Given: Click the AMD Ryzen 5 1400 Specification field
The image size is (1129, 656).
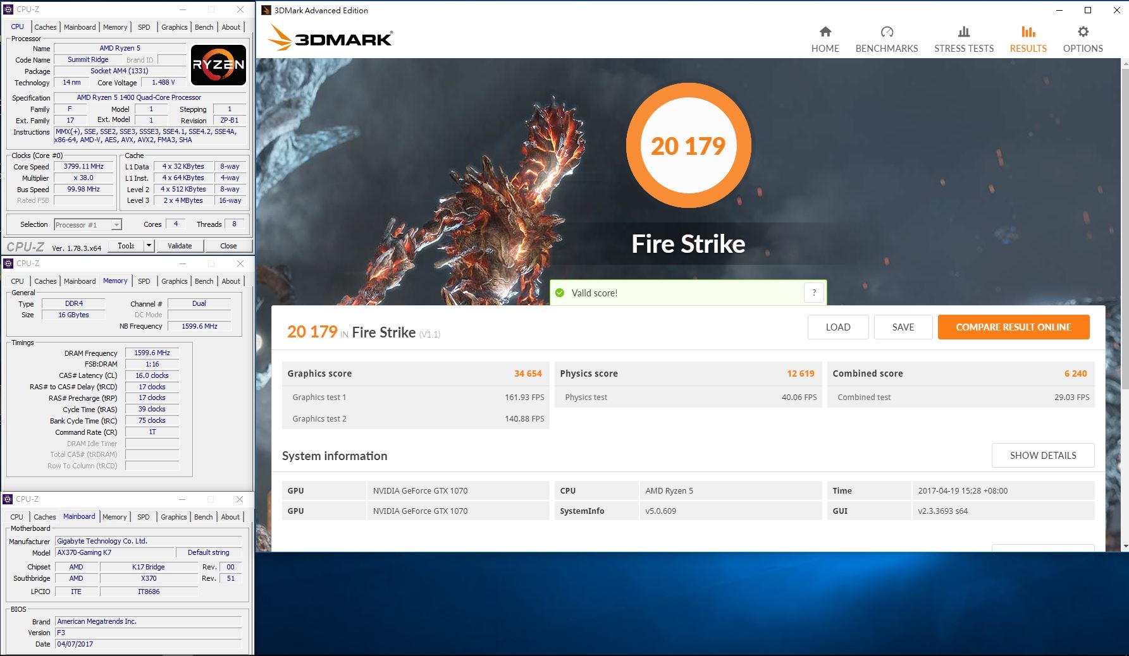Looking at the screenshot, I should 150,97.
